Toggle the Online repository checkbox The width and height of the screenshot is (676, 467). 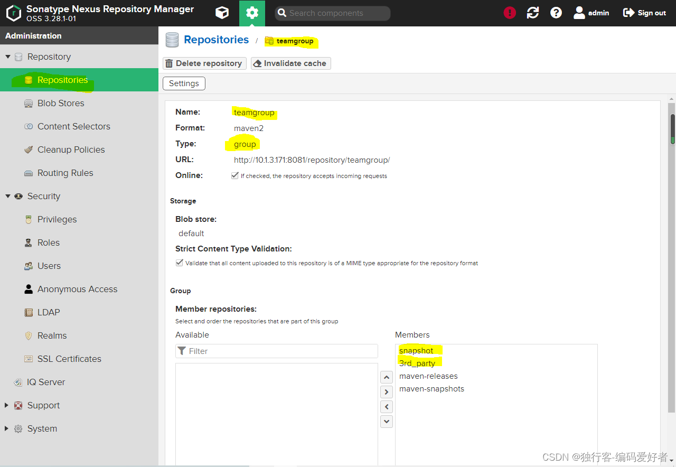pos(235,175)
